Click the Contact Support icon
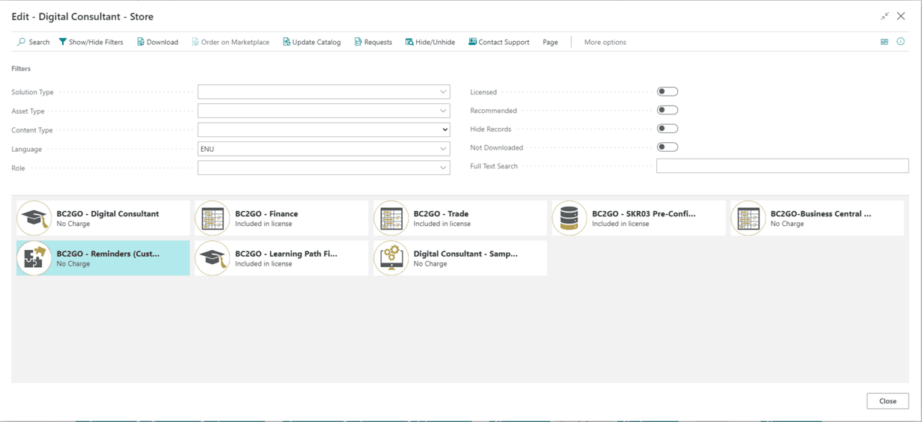 [x=473, y=42]
